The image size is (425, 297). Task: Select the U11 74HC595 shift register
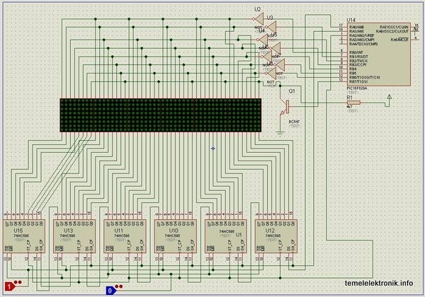point(125,236)
